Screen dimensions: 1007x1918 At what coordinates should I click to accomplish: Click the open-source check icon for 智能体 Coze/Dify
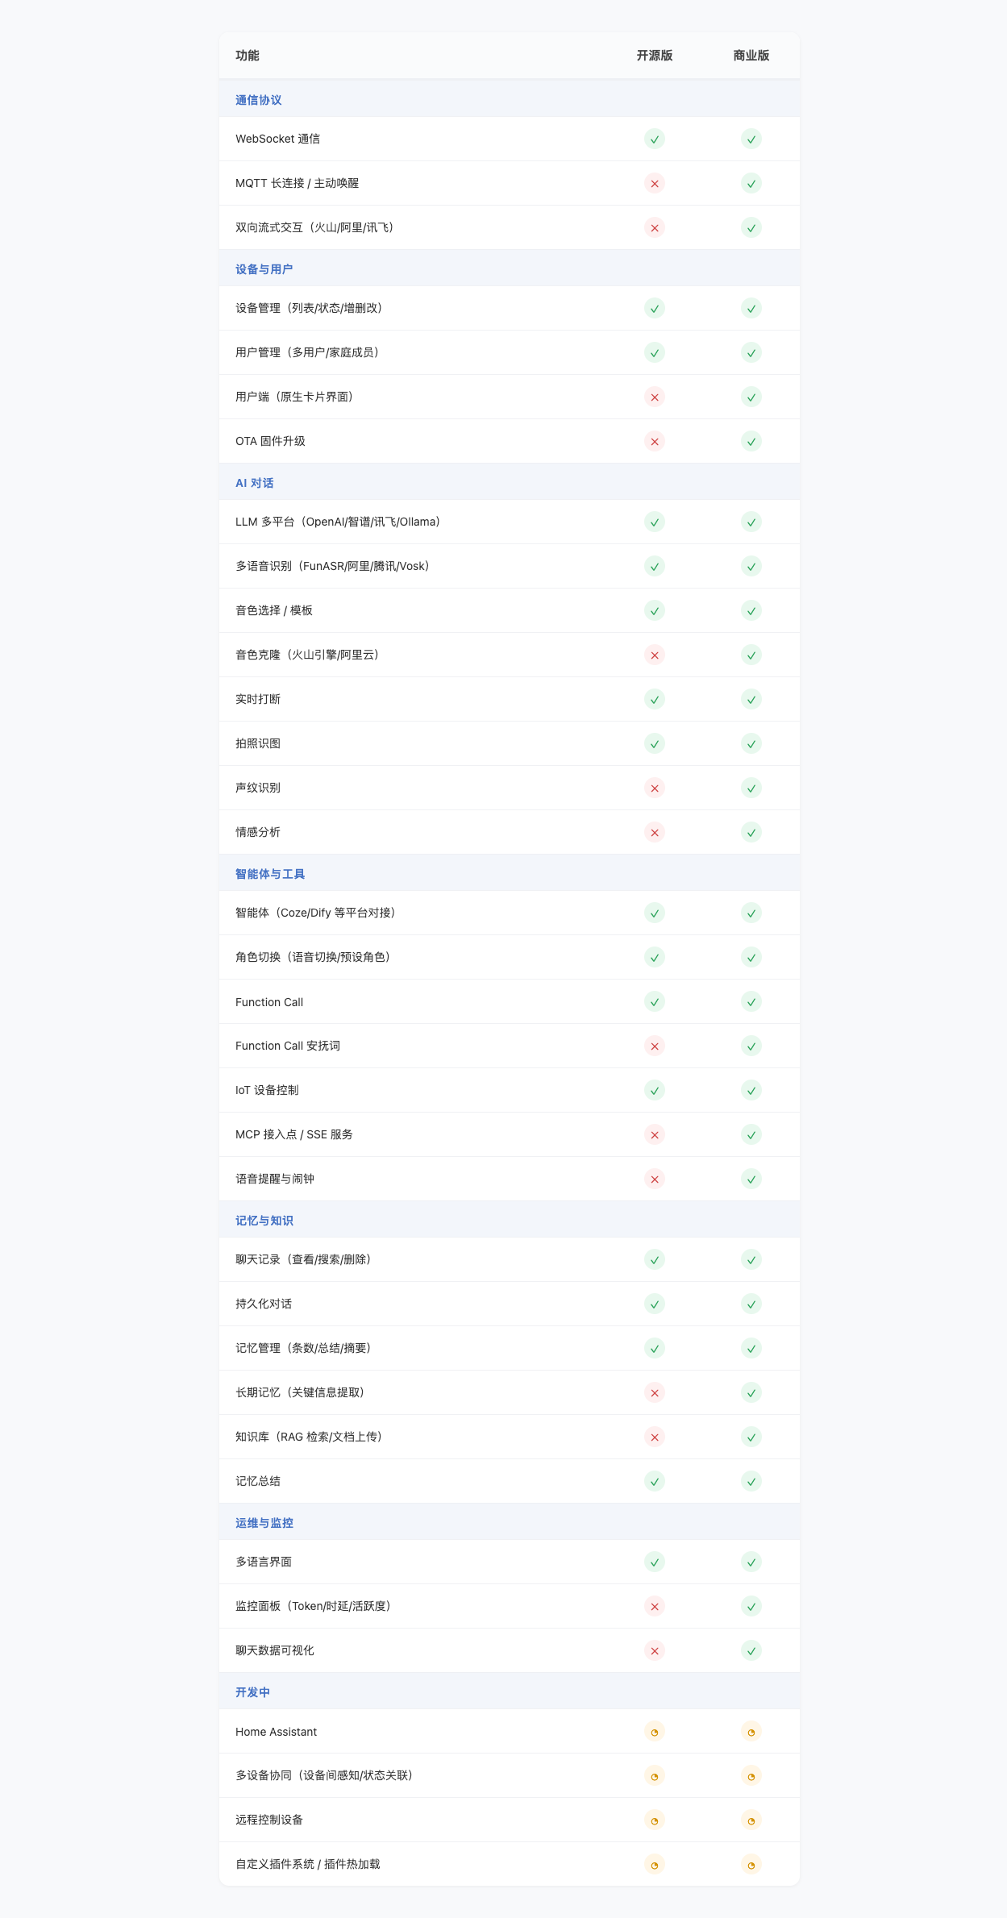pyautogui.click(x=655, y=913)
